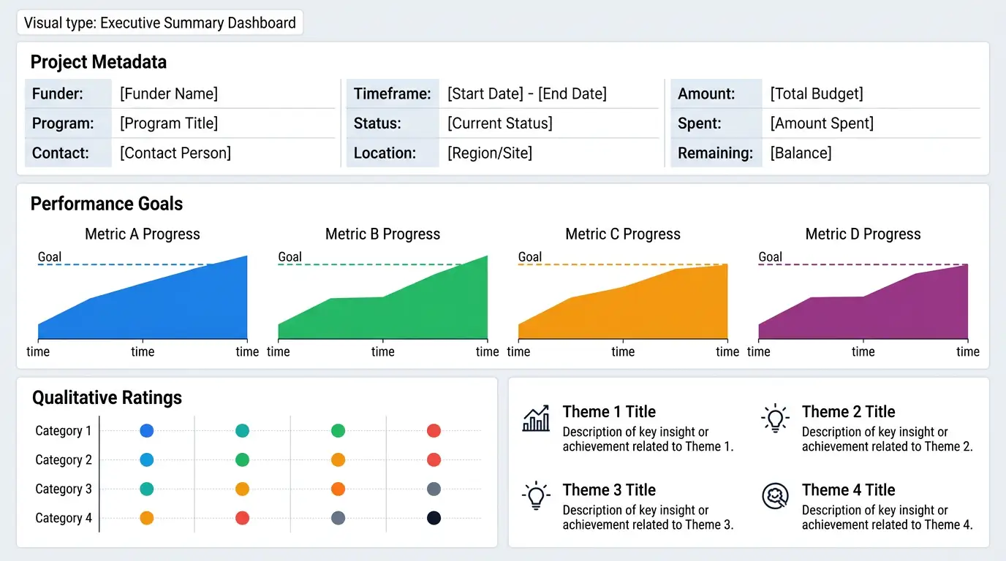Screen dimensions: 1006x561
Task: Select the lightbulb icon next to Theme 3 Title
Action: (x=536, y=496)
